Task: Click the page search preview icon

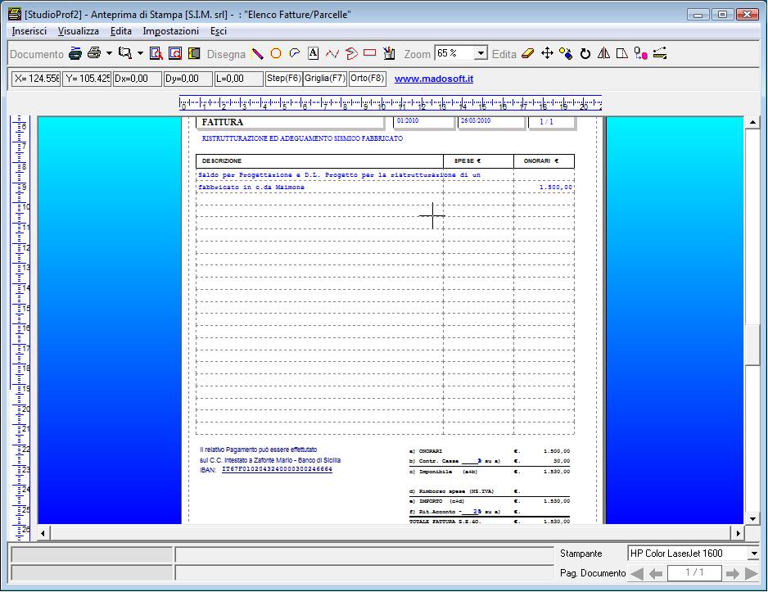Action: click(156, 53)
